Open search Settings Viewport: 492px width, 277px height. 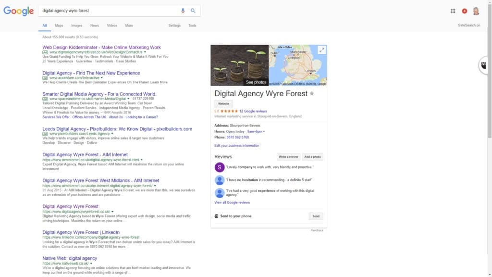[174, 25]
